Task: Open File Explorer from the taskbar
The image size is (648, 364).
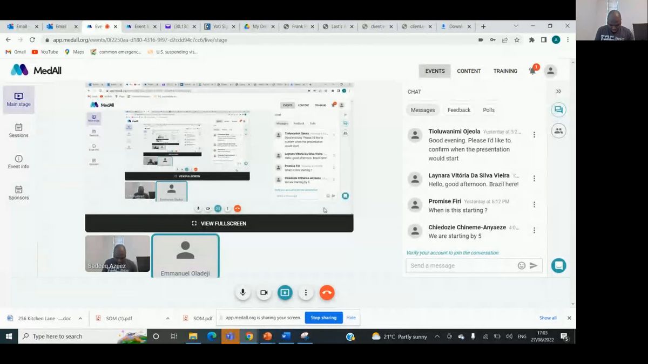Action: click(x=193, y=336)
